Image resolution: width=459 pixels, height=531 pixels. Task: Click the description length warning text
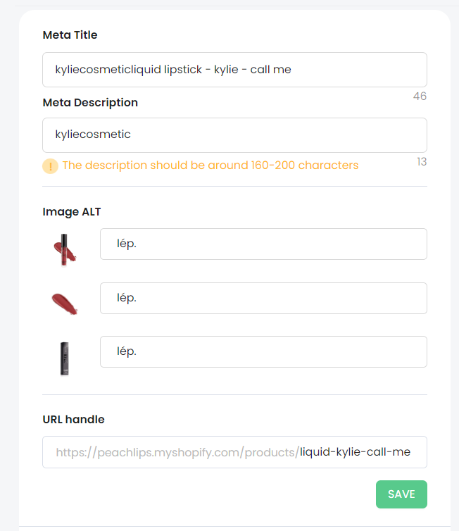[210, 165]
